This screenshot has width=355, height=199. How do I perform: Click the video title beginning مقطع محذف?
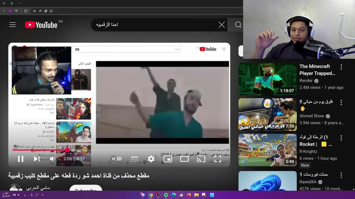pos(79,176)
